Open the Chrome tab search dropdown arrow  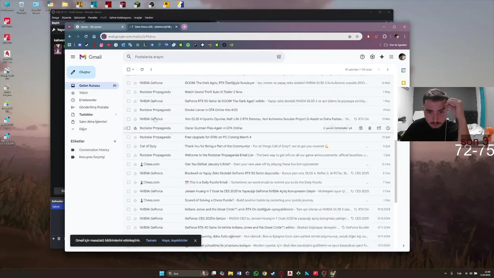point(69,27)
